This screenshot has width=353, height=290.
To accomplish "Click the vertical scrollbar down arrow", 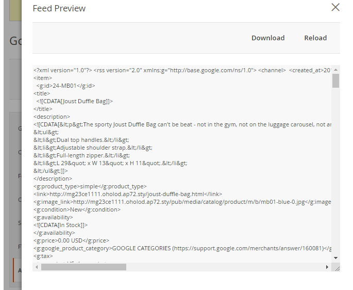I will pyautogui.click(x=335, y=257).
